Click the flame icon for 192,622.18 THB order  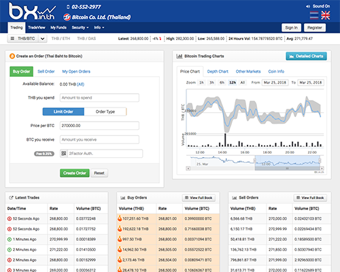pos(120,228)
